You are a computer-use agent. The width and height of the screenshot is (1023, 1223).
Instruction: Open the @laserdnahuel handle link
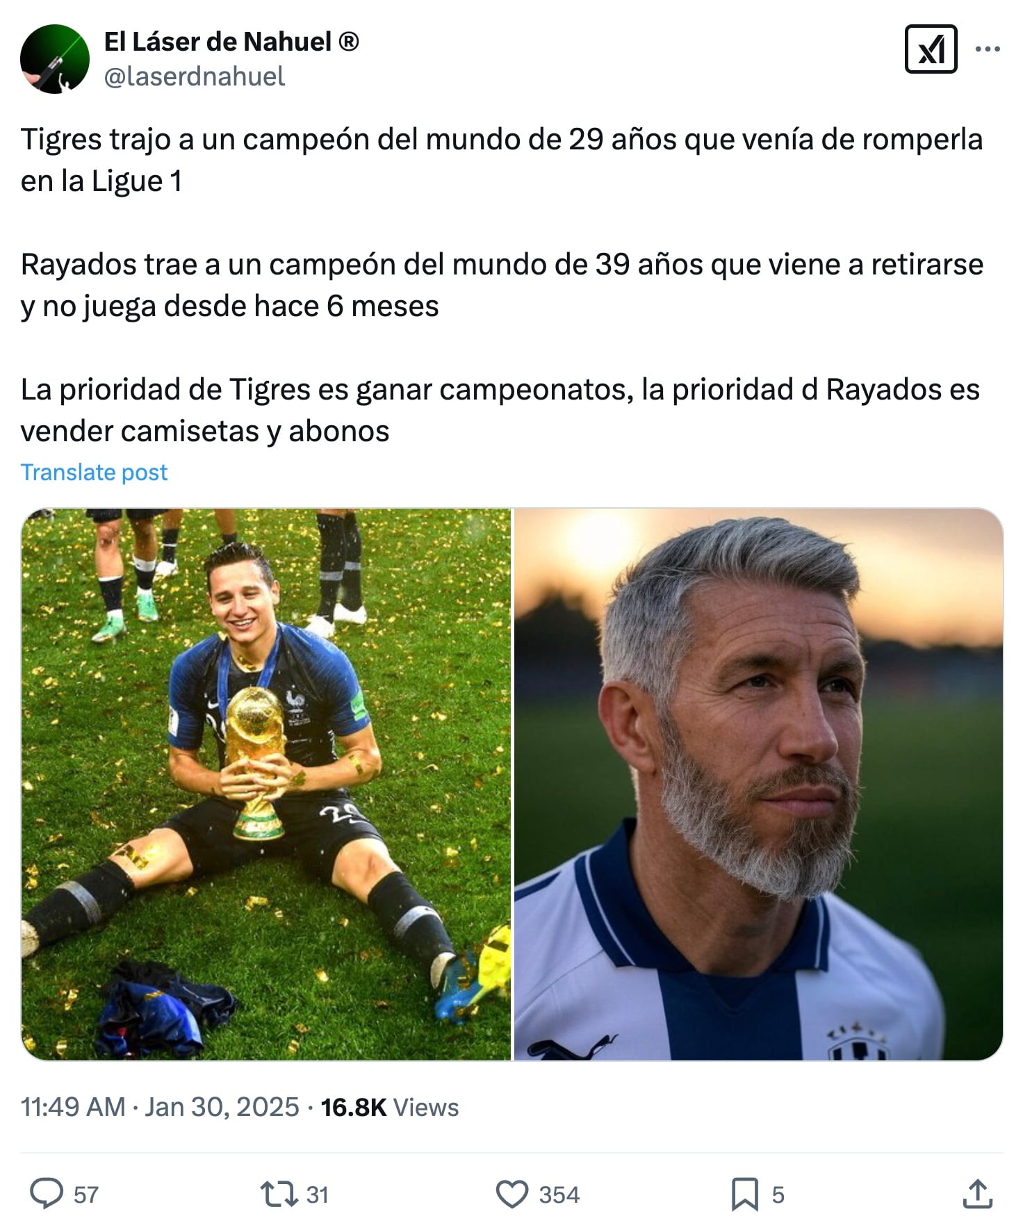pos(195,76)
